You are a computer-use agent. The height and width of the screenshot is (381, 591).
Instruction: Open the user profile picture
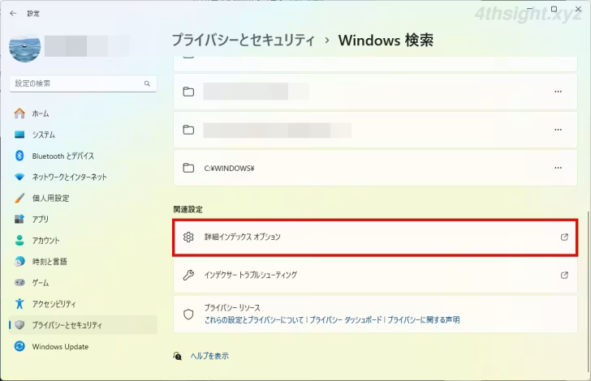[x=25, y=48]
